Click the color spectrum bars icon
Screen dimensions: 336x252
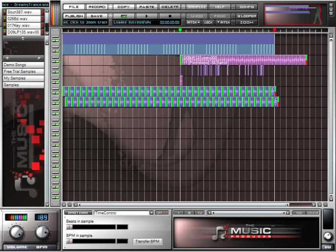point(56,14)
